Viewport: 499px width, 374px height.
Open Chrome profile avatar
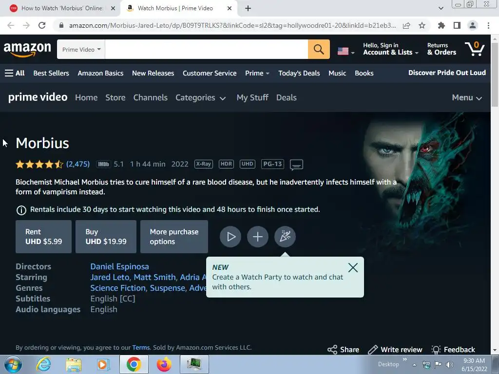473,25
